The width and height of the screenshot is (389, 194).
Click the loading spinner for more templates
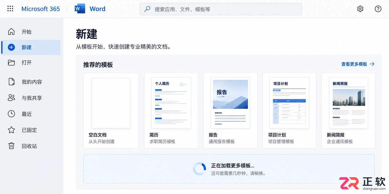200,169
